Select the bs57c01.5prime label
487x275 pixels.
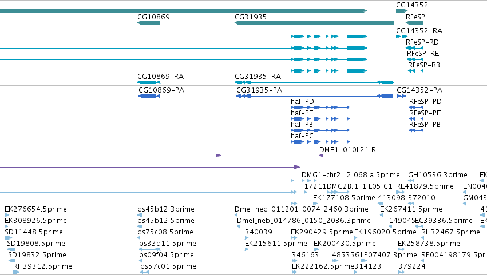click(168, 266)
